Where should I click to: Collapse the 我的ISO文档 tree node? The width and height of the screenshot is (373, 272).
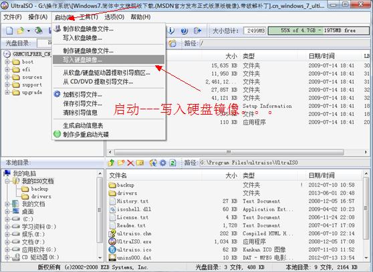coord(7,181)
